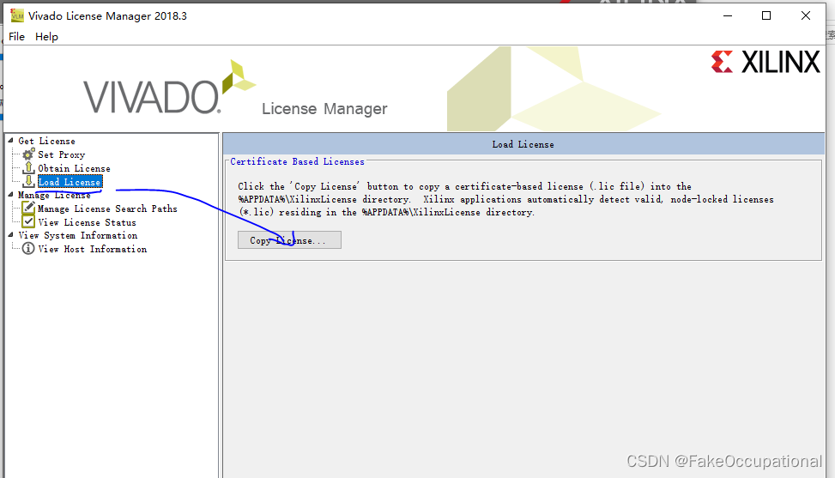Click the Copy License... button

click(x=289, y=240)
